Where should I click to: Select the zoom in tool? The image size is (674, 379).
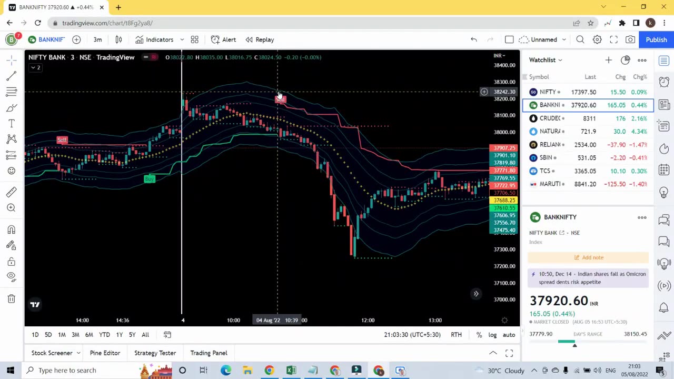coord(11,208)
